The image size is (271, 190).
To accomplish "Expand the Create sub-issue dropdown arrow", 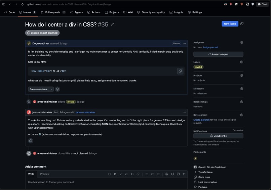I will [x=51, y=89].
